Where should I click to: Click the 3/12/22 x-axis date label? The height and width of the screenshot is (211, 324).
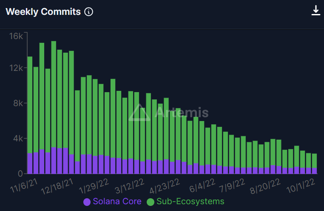click(130, 186)
